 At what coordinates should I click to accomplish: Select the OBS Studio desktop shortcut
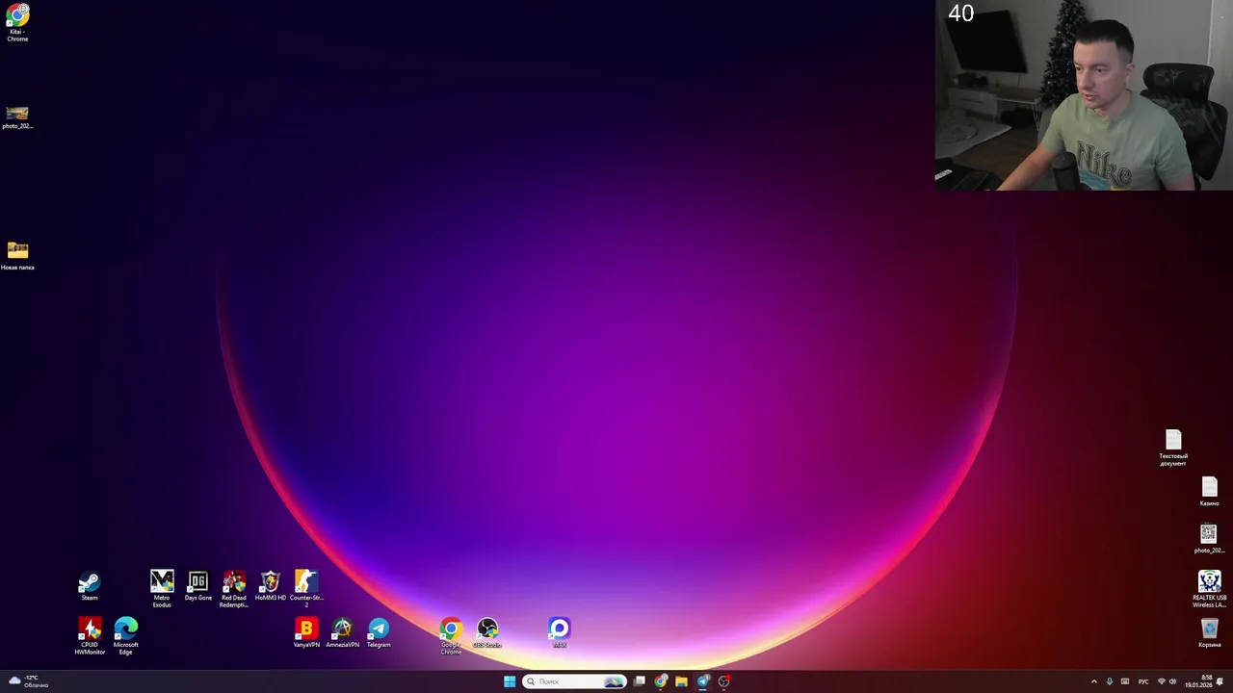487,633
